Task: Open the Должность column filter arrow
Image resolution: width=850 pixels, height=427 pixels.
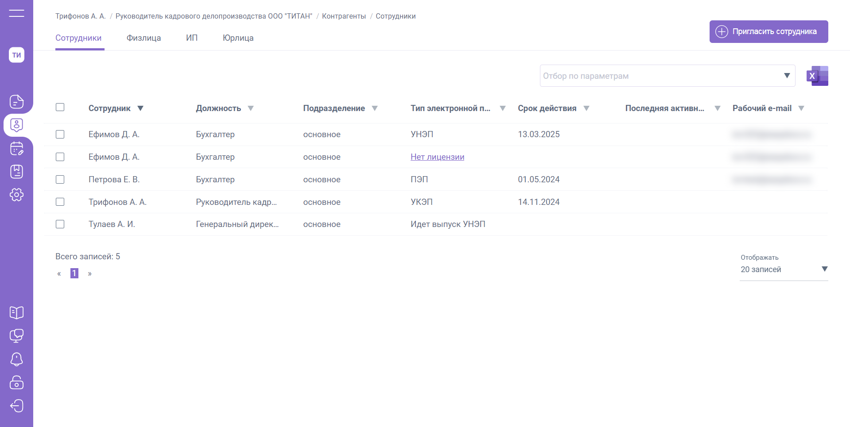Action: [251, 108]
